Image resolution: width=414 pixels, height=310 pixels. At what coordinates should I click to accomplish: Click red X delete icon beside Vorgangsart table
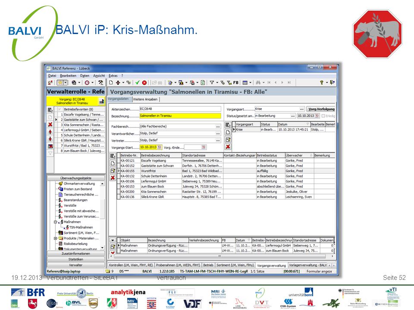(x=228, y=146)
